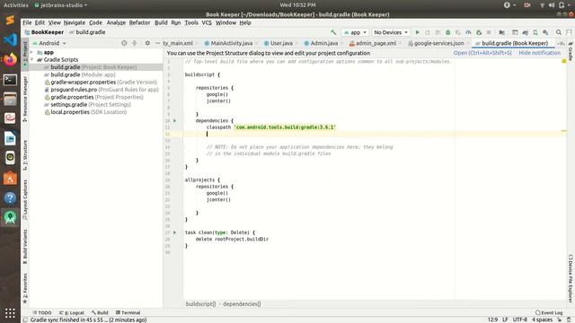Open the Build menu
The width and height of the screenshot is (575, 323).
tap(161, 22)
